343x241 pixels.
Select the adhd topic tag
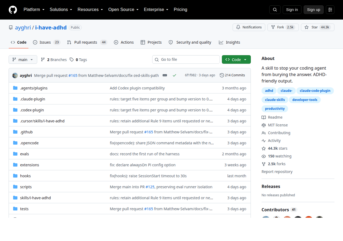tap(269, 91)
